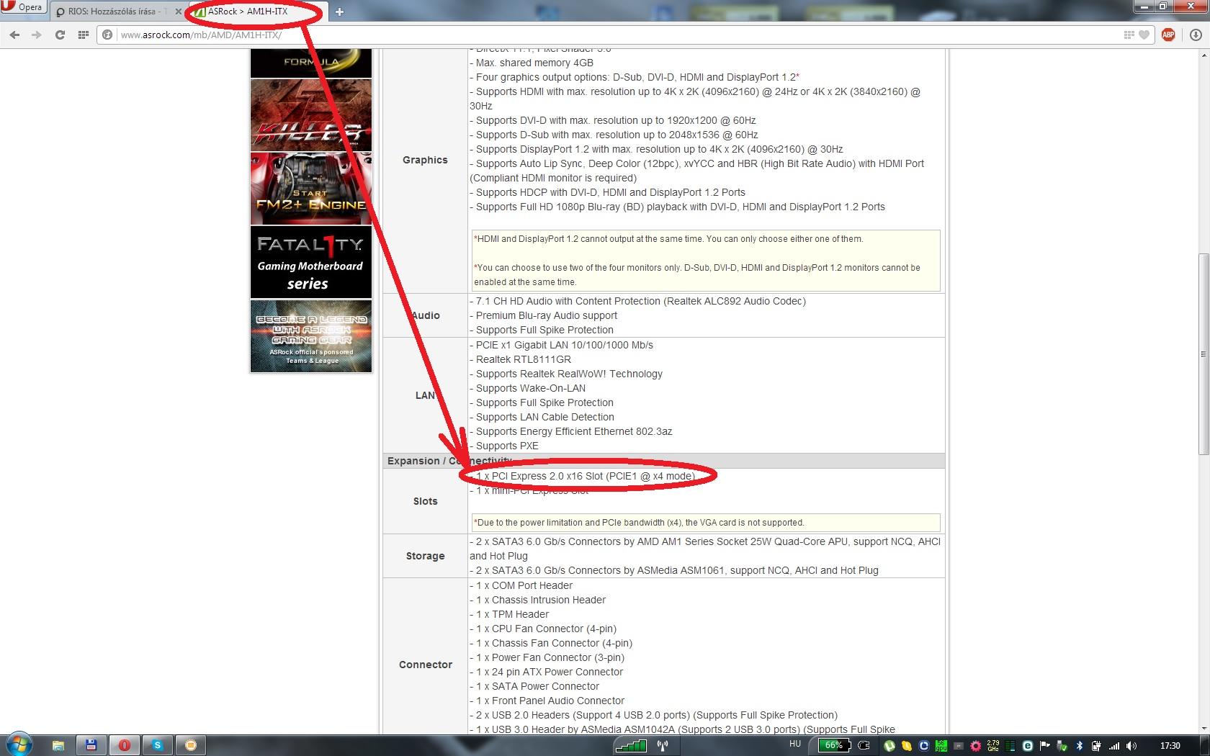1210x756 pixels.
Task: Click the green GPU temperature tray icon
Action: (x=941, y=746)
